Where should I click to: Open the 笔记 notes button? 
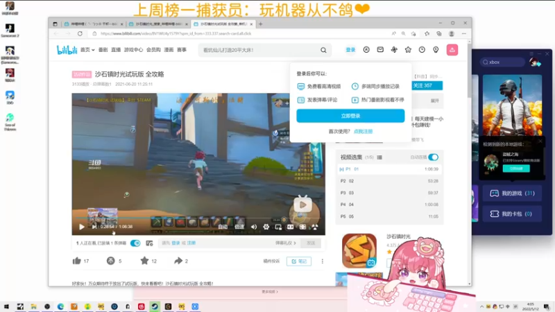tap(299, 261)
